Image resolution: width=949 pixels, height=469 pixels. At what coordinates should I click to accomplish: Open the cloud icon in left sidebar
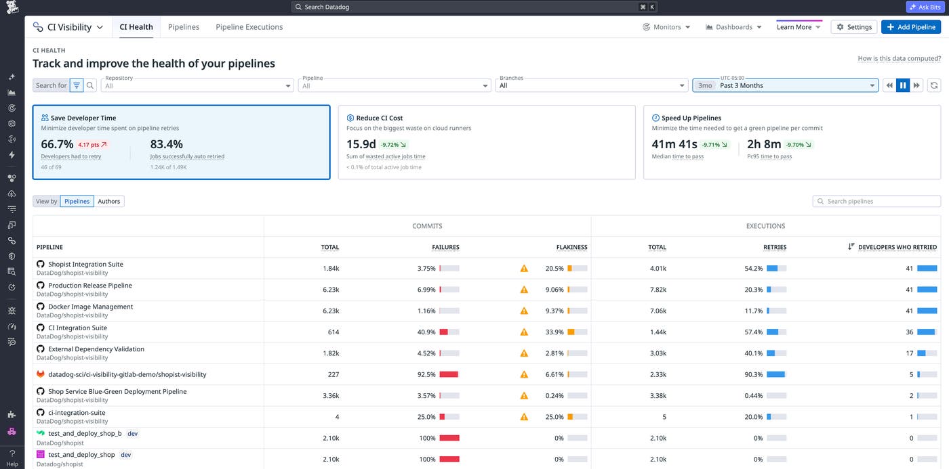[12, 194]
